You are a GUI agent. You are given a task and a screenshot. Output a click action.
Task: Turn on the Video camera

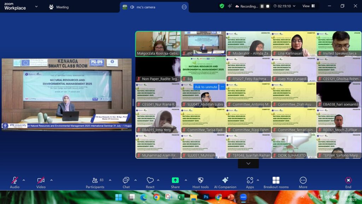[x=41, y=181]
